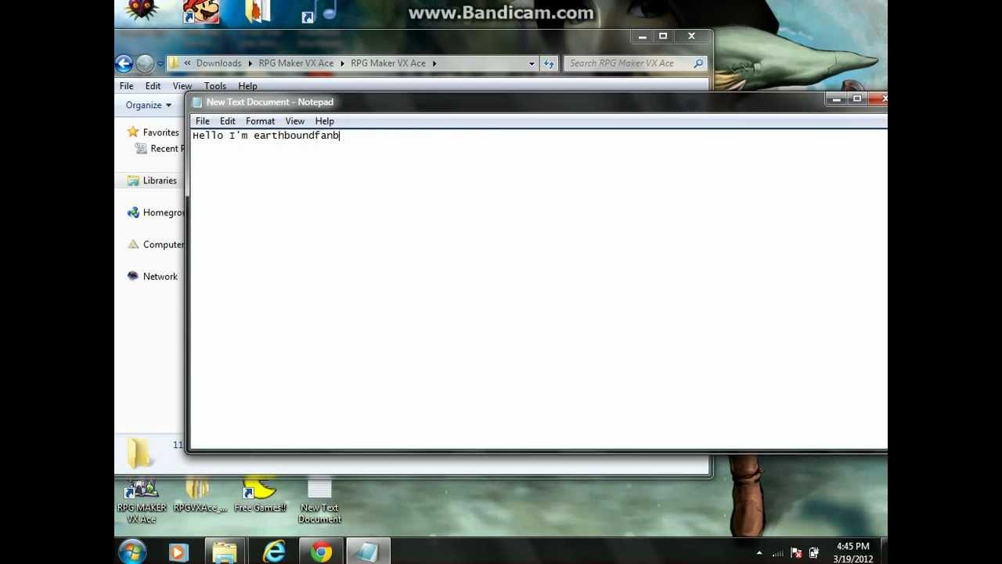Click the network signal tray icon
Viewport: 1002px width, 564px height.
click(x=778, y=553)
